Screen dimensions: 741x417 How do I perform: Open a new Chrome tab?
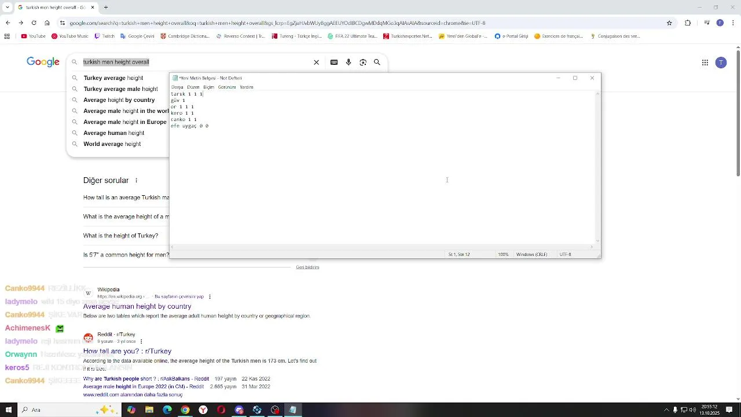tap(105, 8)
